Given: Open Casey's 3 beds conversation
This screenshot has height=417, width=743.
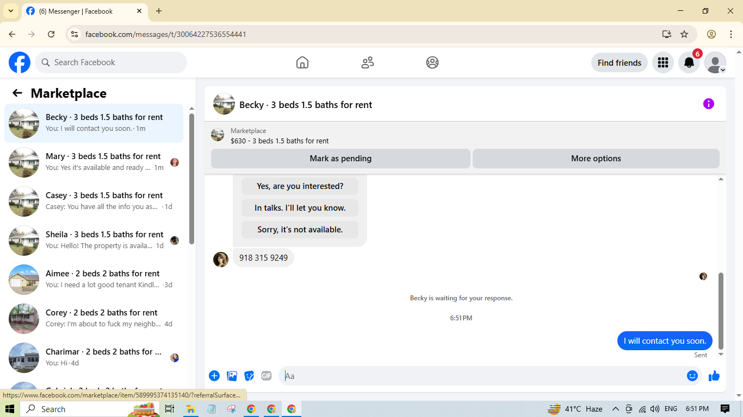Looking at the screenshot, I should [94, 201].
